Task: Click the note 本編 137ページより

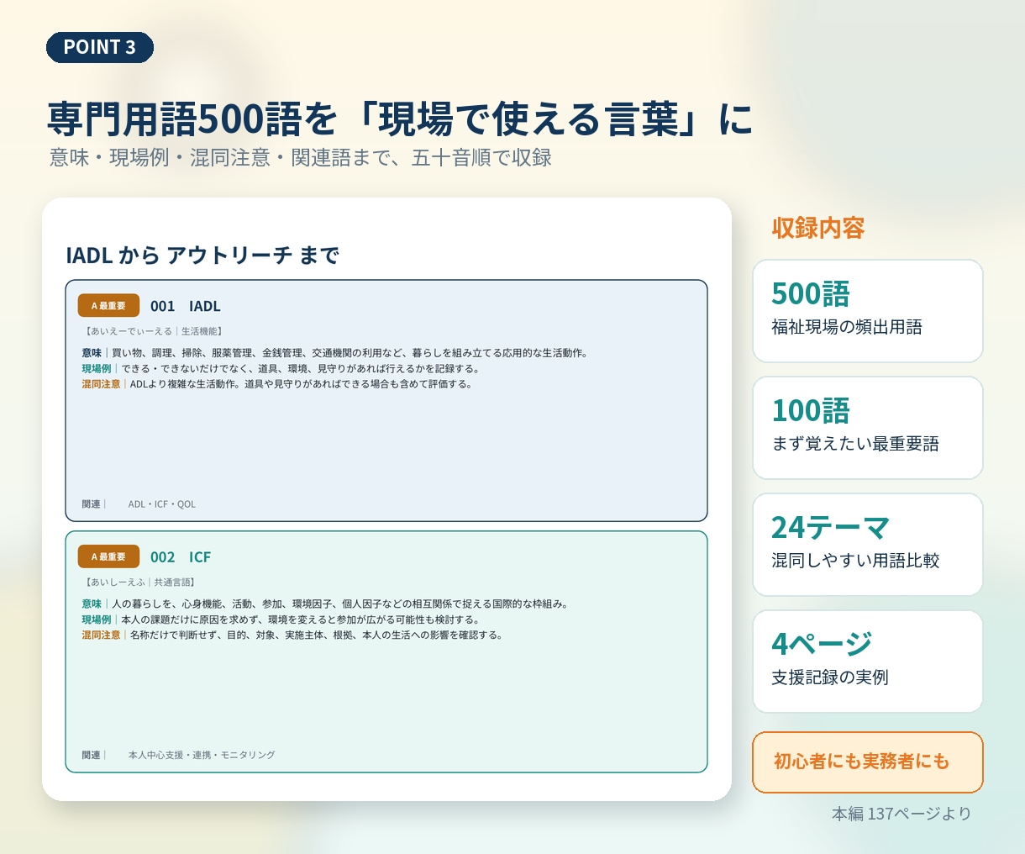Action: [x=901, y=814]
